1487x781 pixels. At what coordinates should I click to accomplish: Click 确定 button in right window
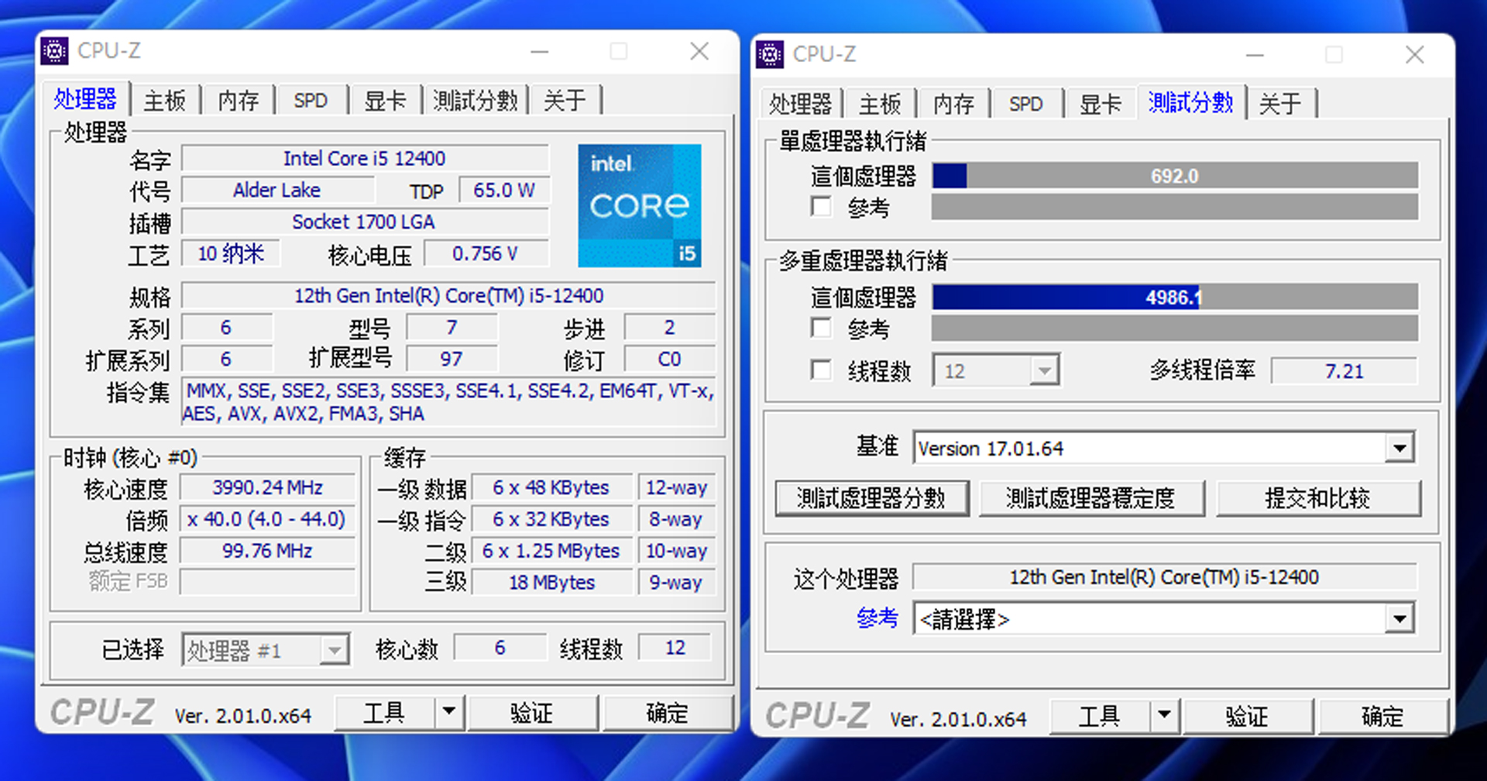coord(1382,716)
